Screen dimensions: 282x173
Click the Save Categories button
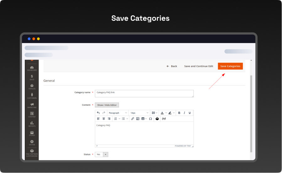click(230, 66)
